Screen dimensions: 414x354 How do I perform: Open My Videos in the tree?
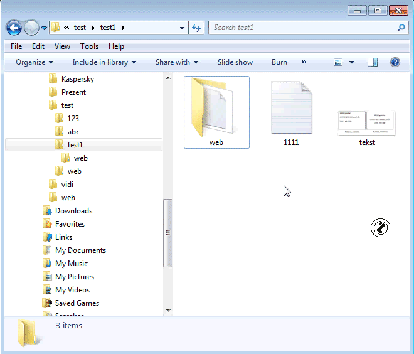coord(73,290)
